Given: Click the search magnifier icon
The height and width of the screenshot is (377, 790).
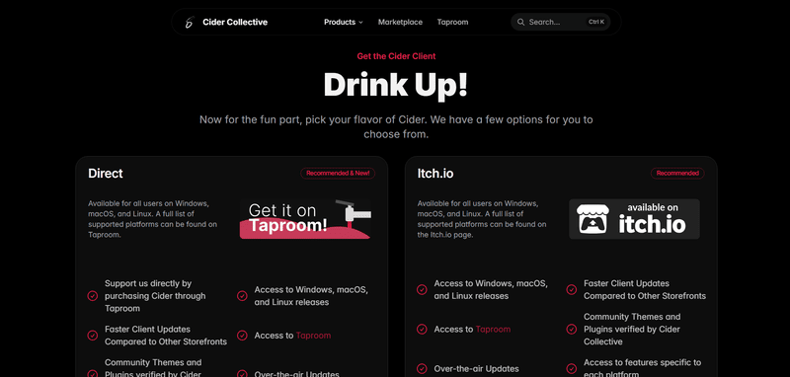Looking at the screenshot, I should (521, 22).
